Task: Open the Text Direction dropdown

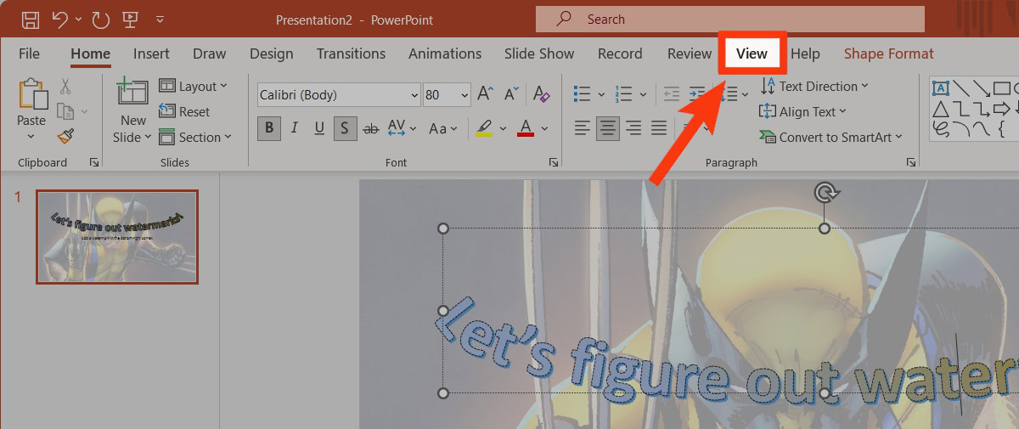Action: 814,86
